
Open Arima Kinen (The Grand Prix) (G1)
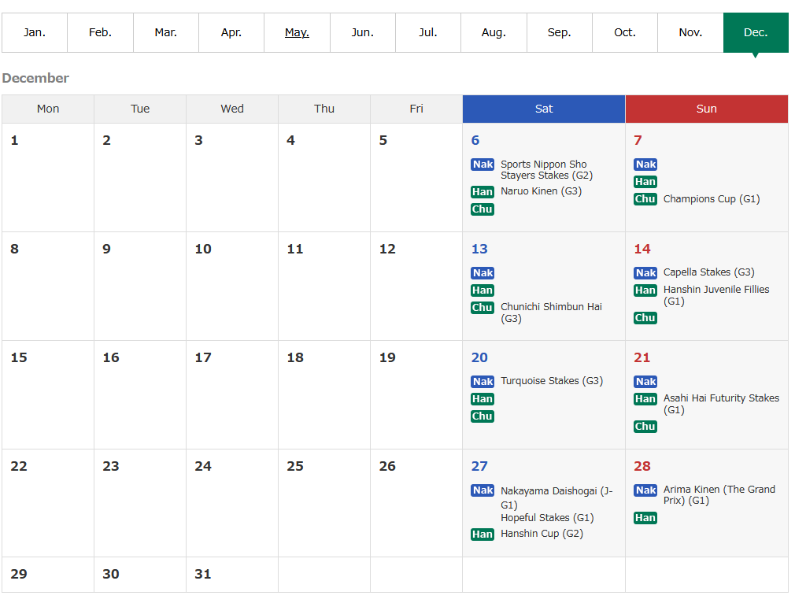click(x=719, y=495)
